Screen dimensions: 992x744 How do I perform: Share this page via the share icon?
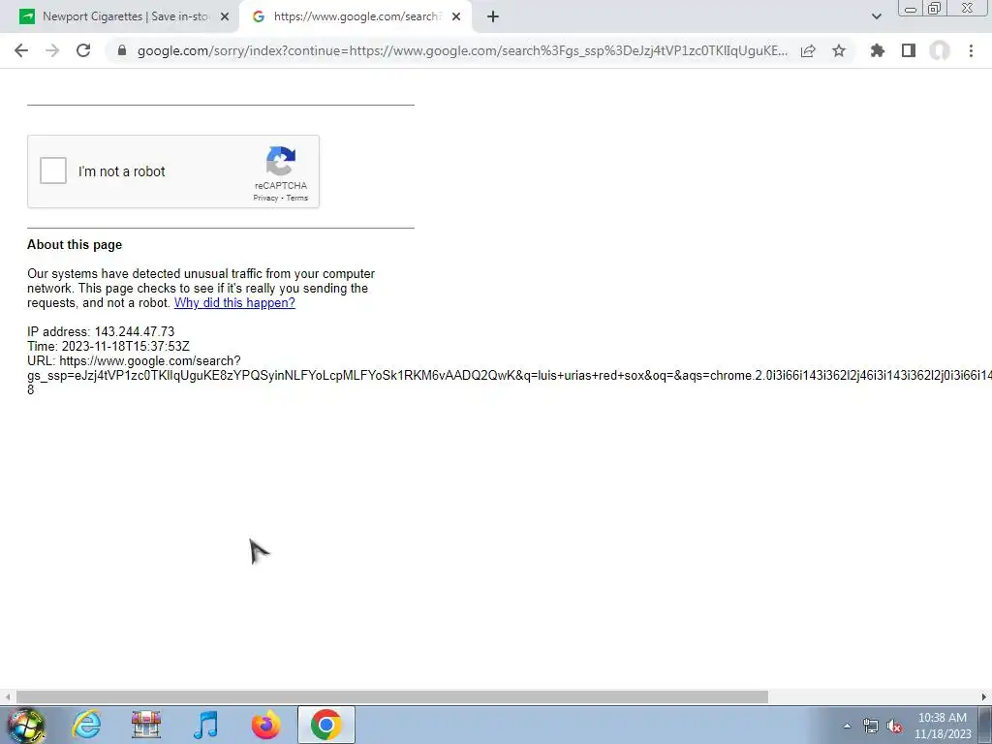[808, 50]
